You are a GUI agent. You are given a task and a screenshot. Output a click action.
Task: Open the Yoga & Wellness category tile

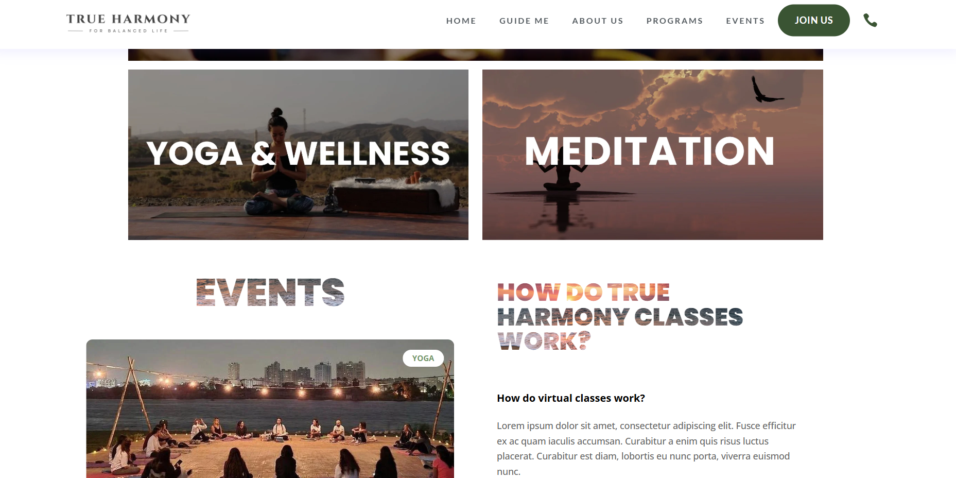click(x=298, y=155)
